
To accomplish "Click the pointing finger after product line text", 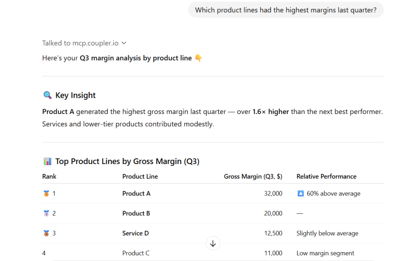I will [198, 58].
